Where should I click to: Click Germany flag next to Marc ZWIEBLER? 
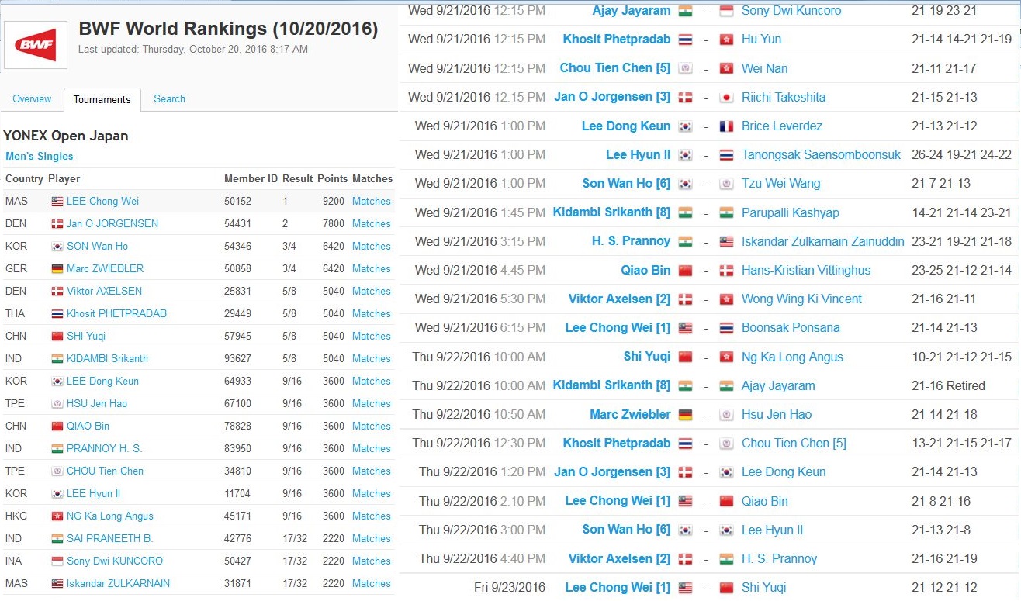click(57, 269)
